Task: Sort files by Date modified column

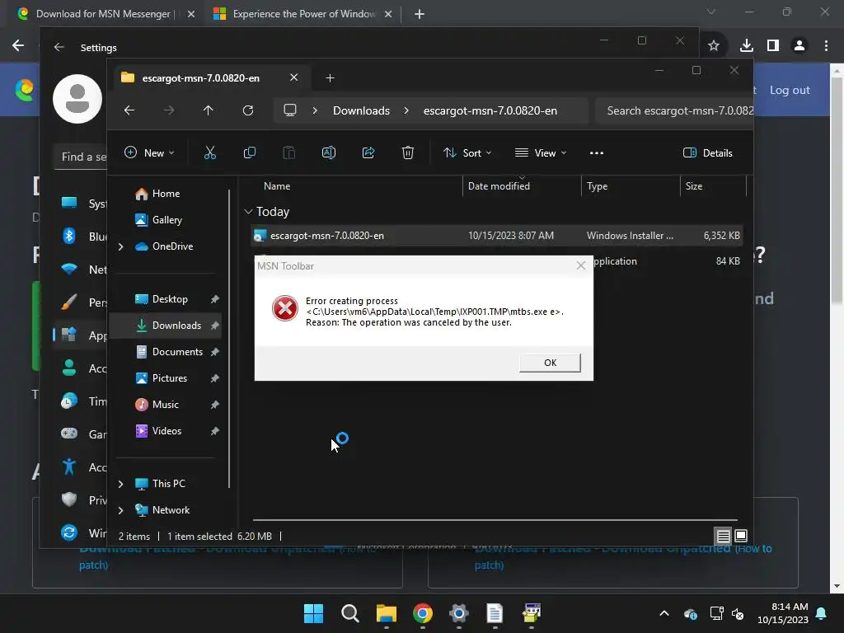Action: pyautogui.click(x=499, y=185)
